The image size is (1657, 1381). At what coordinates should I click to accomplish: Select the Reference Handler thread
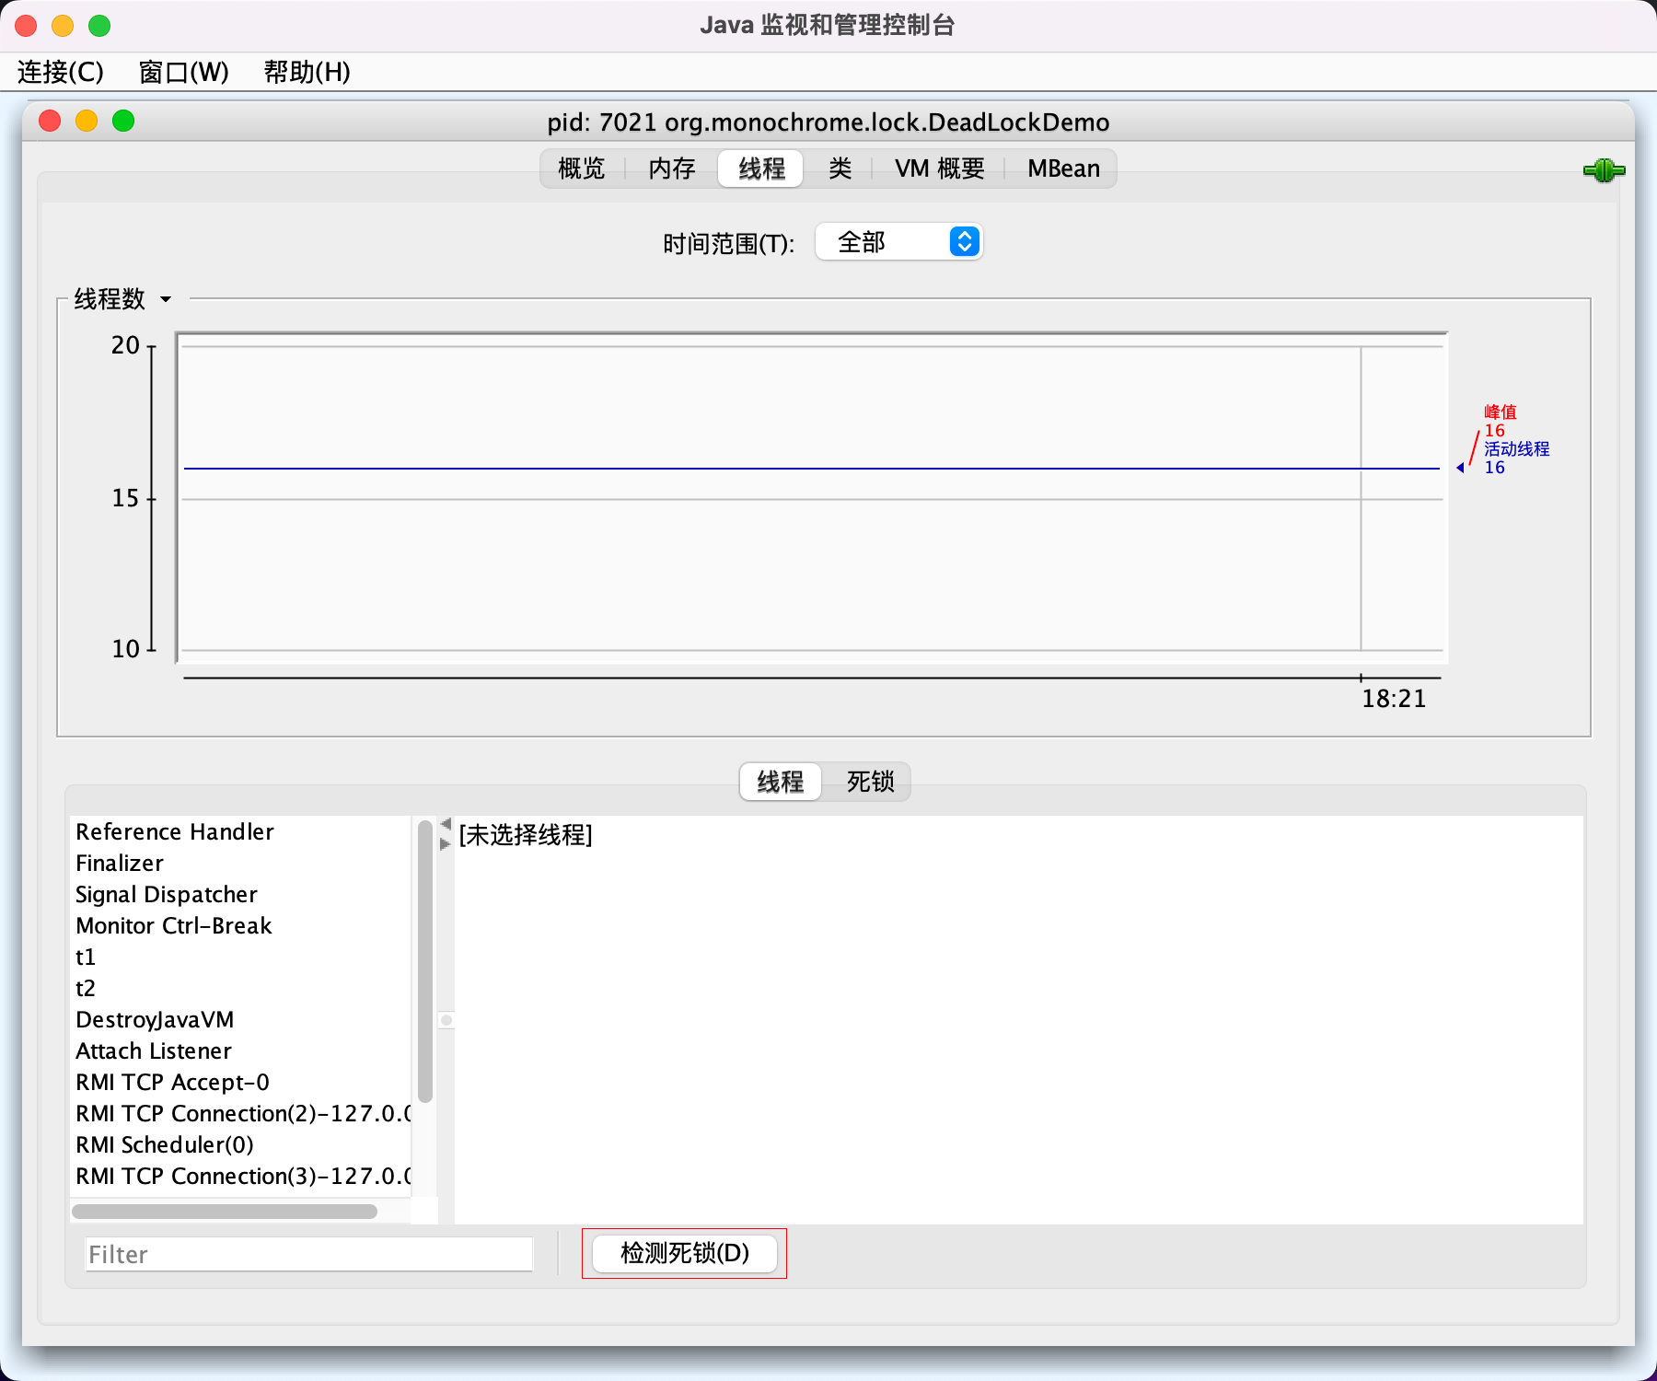tap(241, 831)
